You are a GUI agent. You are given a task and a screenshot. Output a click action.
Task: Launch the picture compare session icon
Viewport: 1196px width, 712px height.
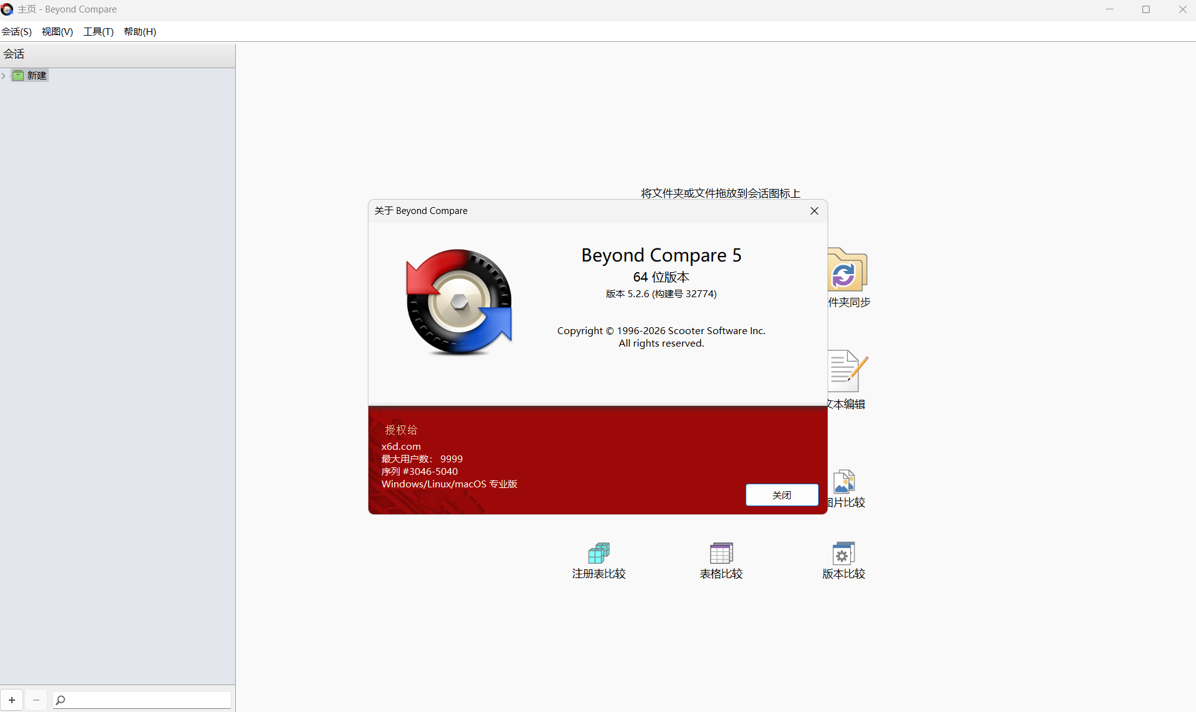click(844, 482)
